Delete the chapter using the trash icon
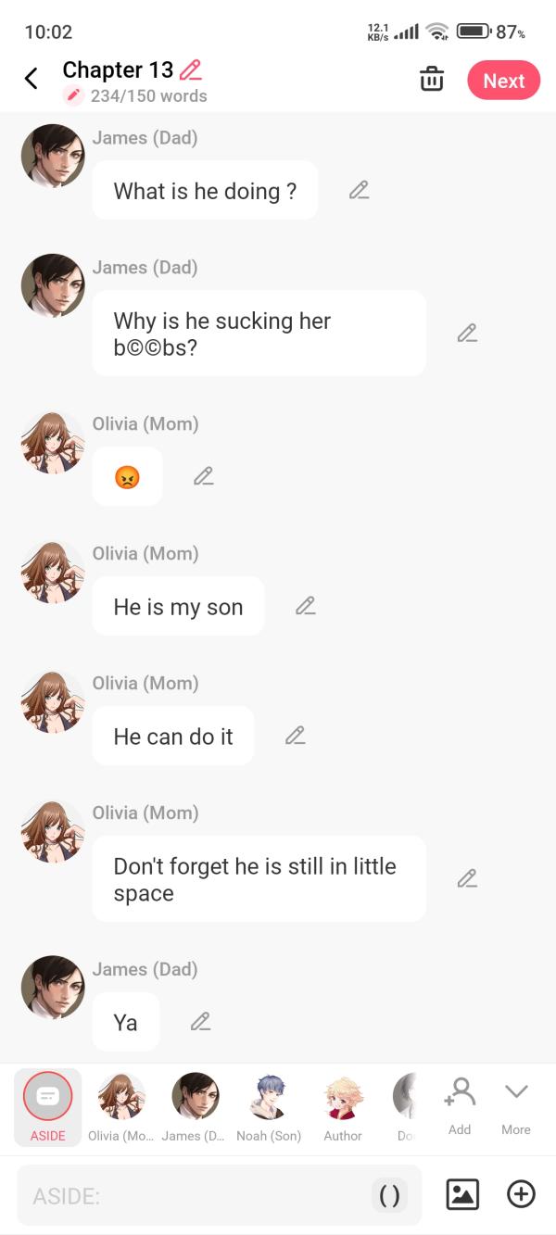The image size is (556, 1235). [432, 80]
